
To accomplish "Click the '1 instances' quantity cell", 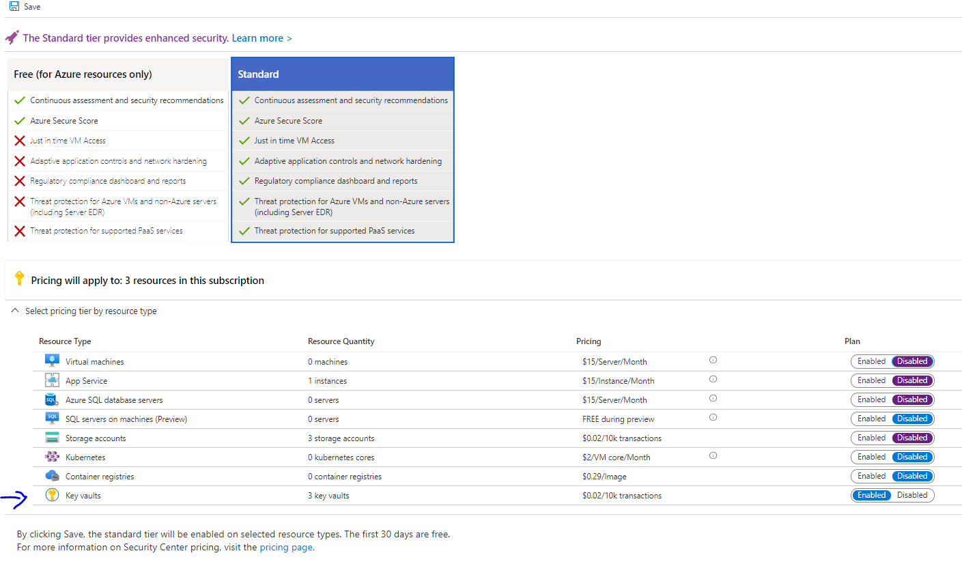I will 327,381.
